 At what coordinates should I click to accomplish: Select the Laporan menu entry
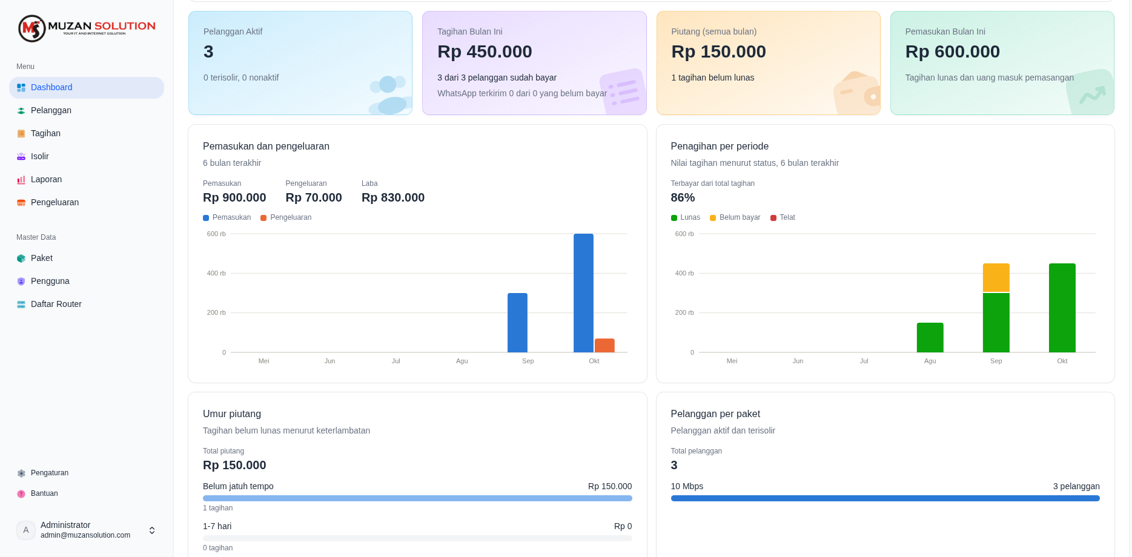point(87,180)
